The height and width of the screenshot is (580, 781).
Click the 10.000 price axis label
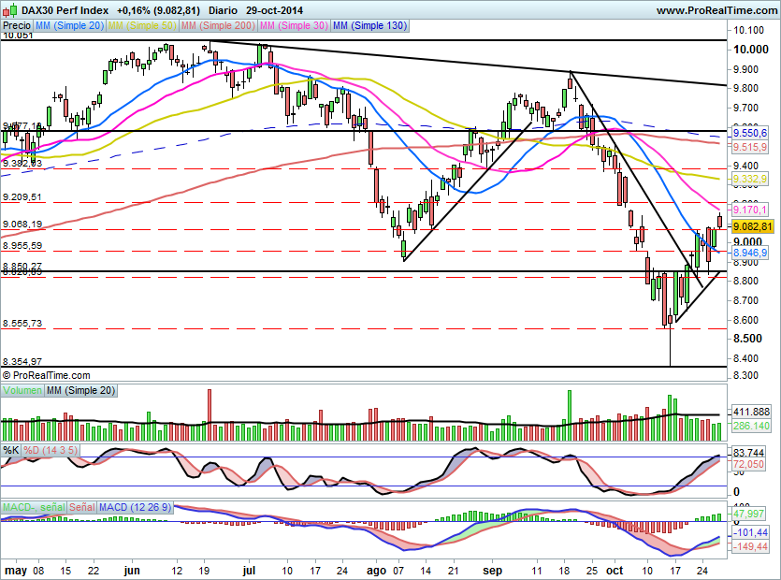coord(751,50)
